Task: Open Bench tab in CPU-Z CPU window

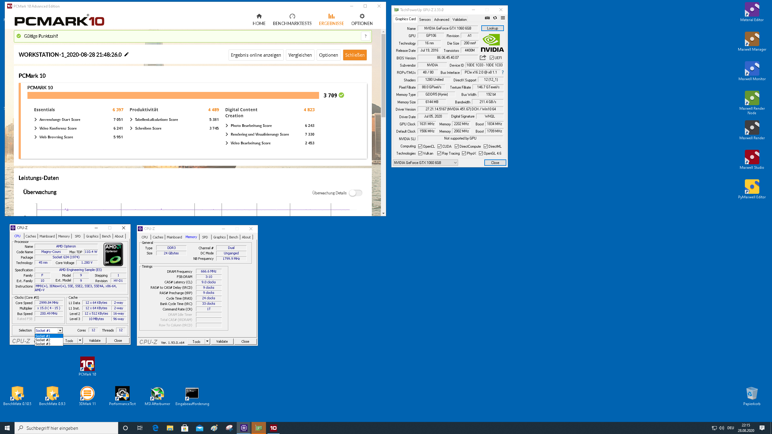Action: coord(106,236)
